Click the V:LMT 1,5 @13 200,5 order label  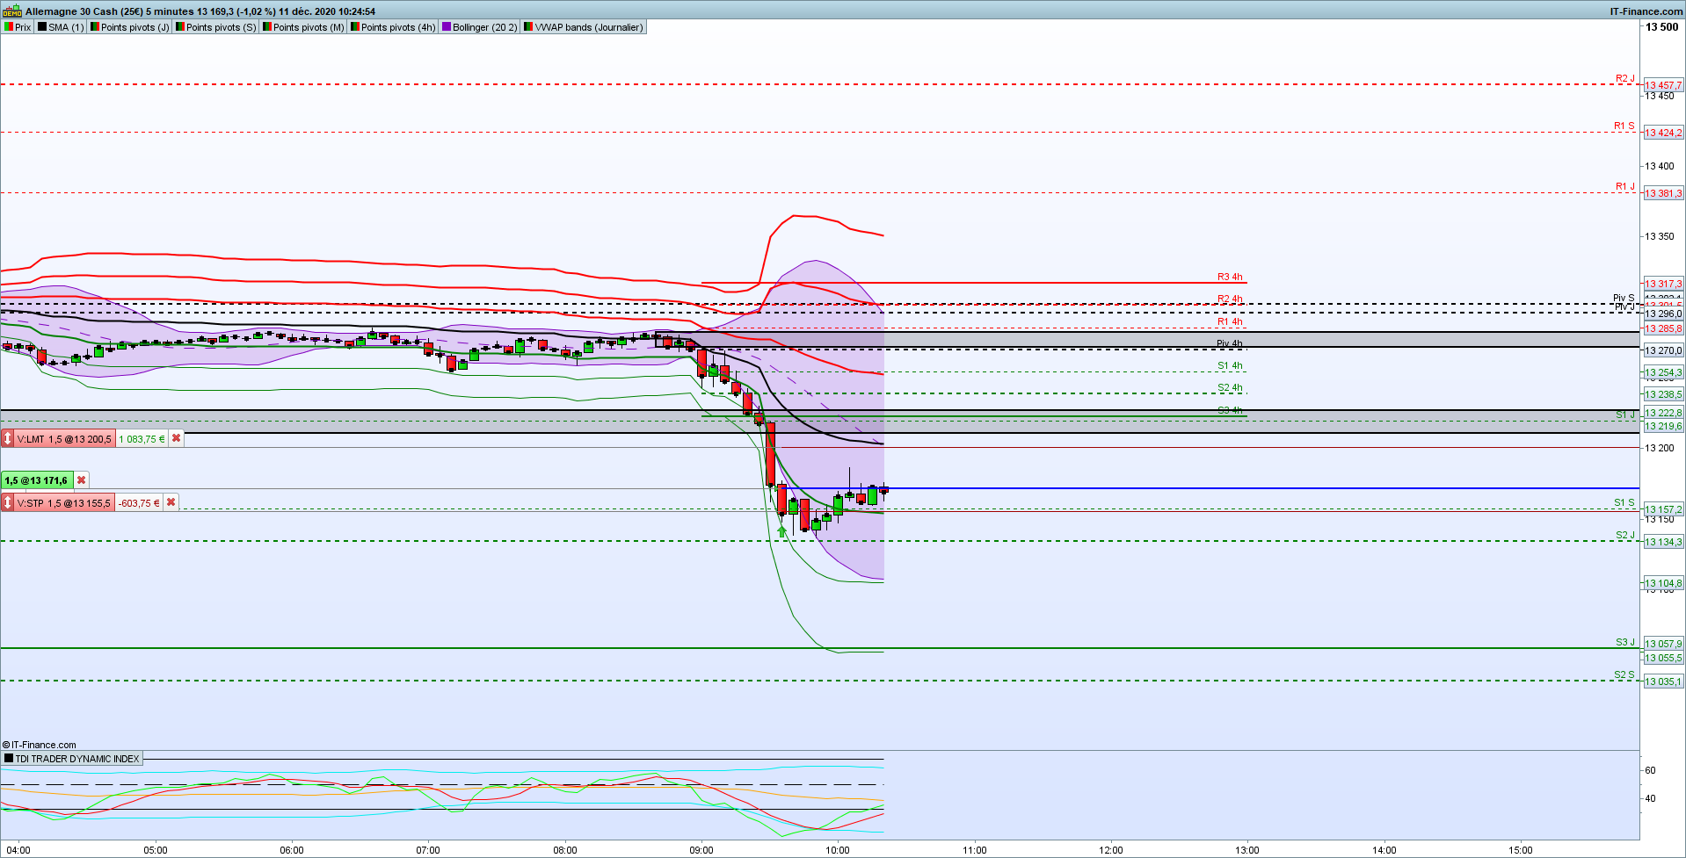64,438
